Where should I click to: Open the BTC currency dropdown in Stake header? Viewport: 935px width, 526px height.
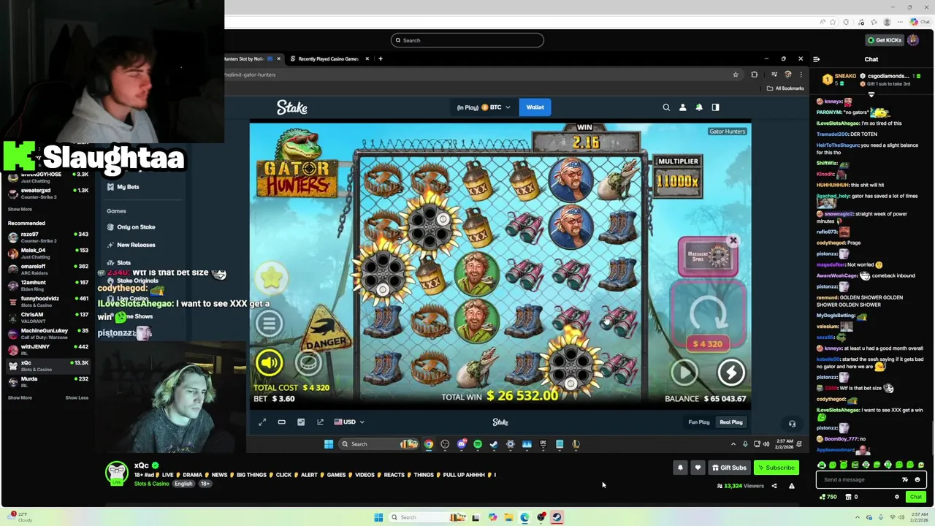[x=484, y=107]
